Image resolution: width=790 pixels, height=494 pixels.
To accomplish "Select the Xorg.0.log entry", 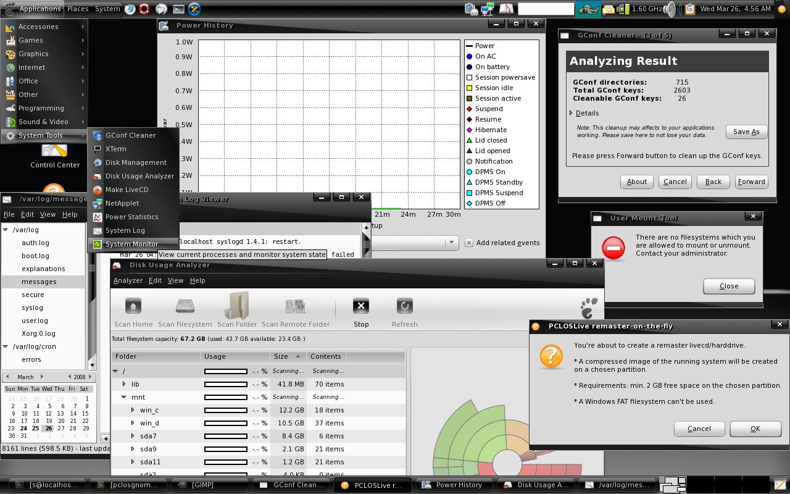I will pos(38,333).
